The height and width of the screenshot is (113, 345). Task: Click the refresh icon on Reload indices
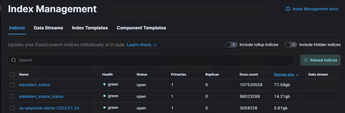(306, 60)
